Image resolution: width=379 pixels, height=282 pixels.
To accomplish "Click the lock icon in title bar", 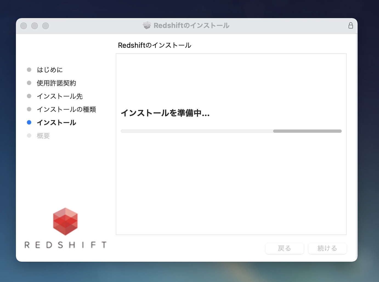I will tap(350, 26).
